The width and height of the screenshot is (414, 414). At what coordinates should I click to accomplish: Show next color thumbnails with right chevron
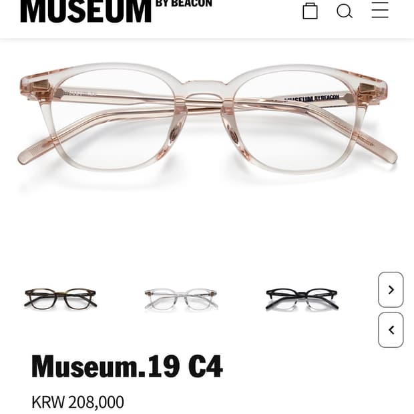point(391,290)
